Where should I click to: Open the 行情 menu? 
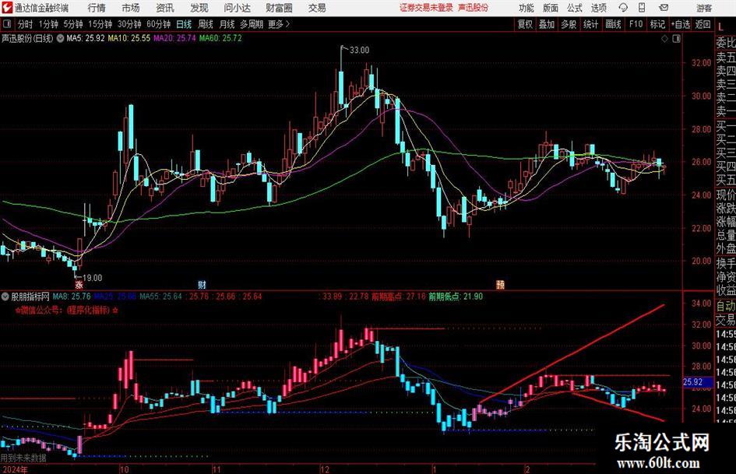(x=97, y=8)
